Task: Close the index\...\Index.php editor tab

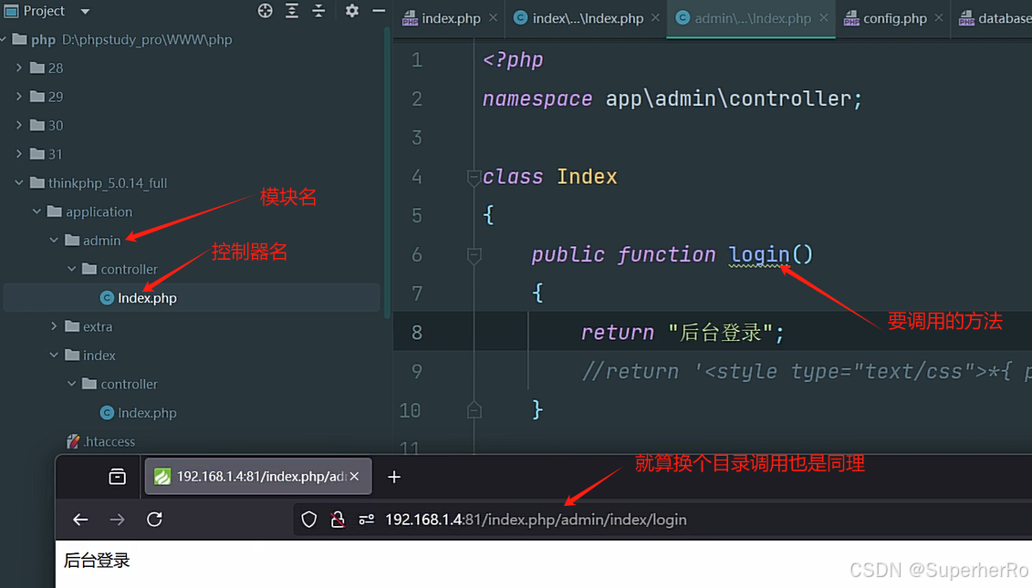Action: [655, 17]
